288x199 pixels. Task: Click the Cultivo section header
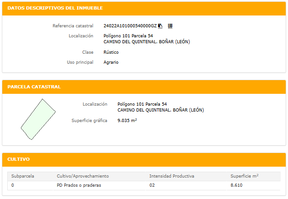(19, 159)
